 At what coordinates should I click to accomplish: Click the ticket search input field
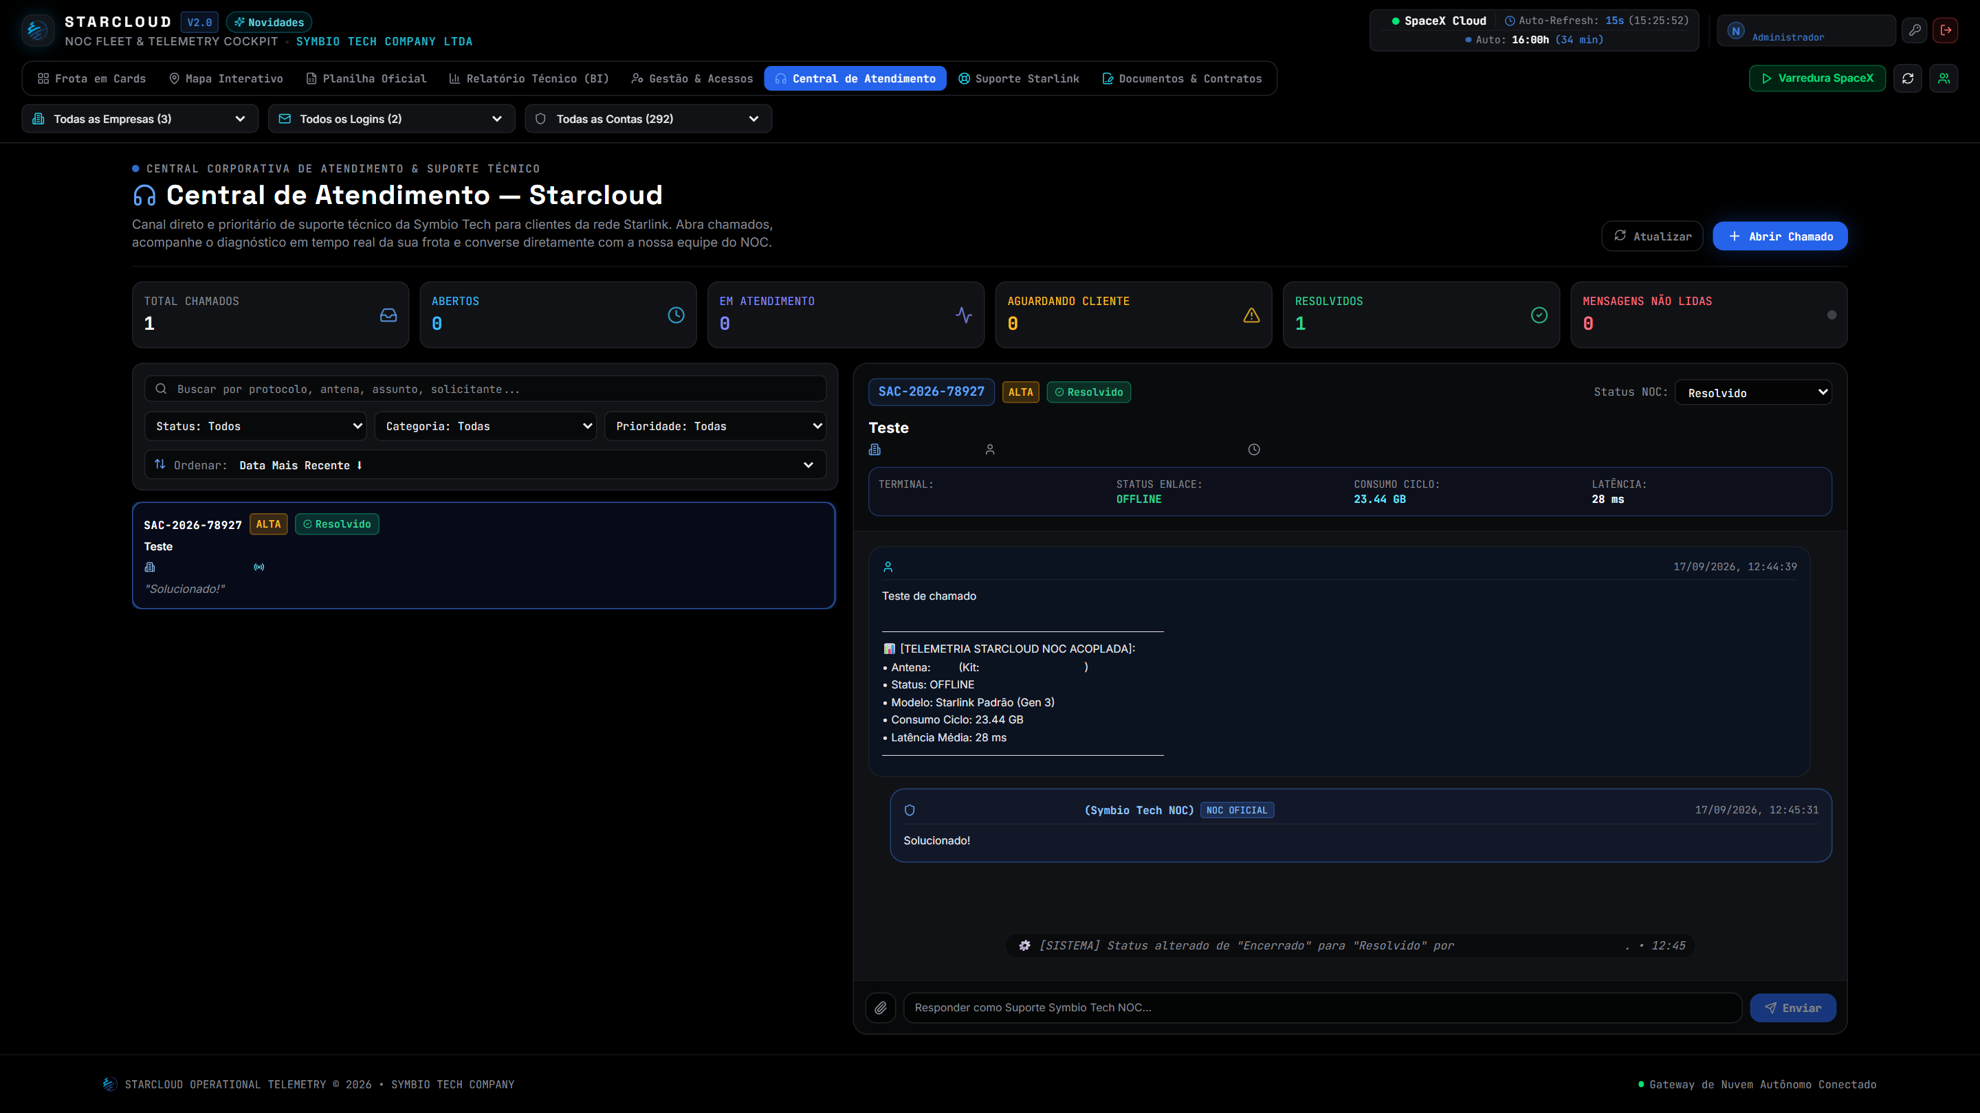coord(485,389)
